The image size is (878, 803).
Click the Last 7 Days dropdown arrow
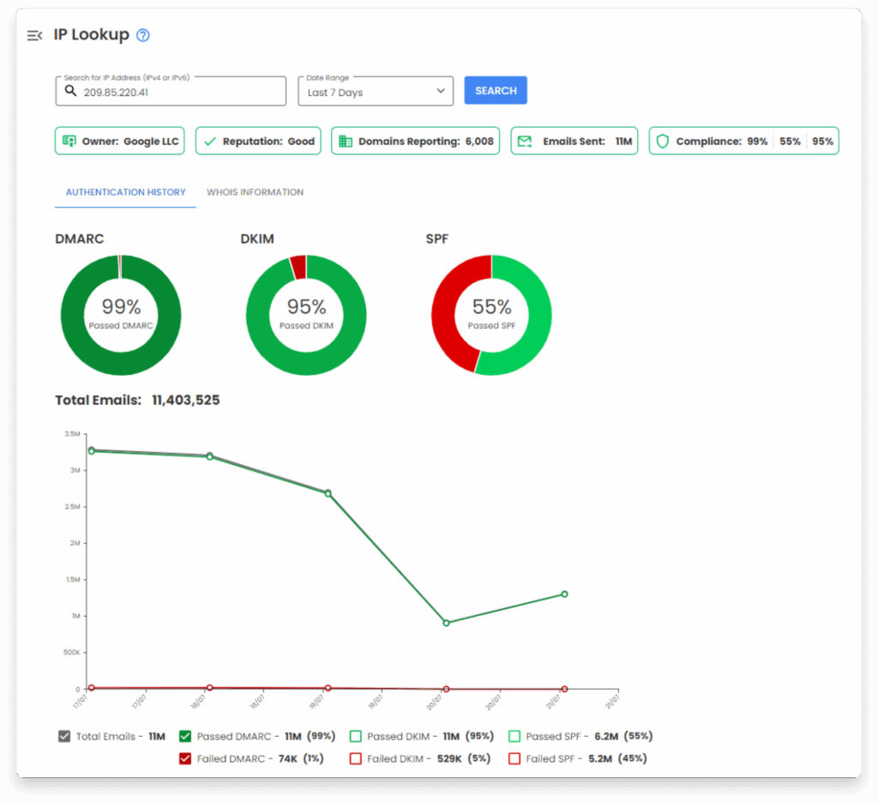441,91
